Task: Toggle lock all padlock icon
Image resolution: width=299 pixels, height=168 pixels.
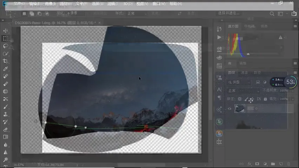Action: tap(265, 99)
